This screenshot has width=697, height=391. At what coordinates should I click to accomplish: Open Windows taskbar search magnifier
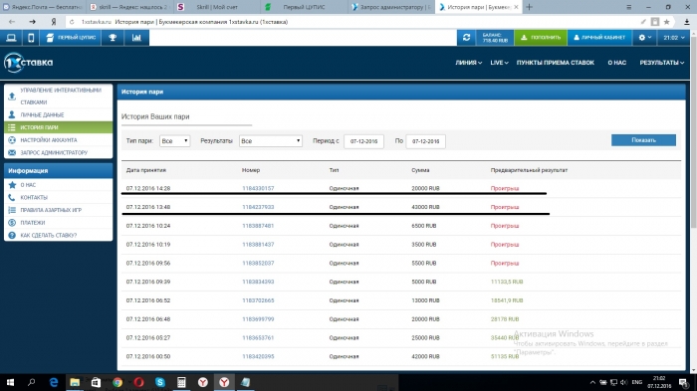click(x=32, y=382)
